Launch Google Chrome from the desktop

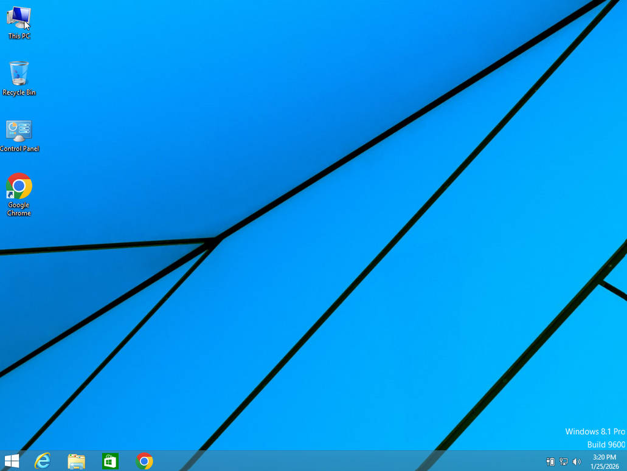point(19,185)
